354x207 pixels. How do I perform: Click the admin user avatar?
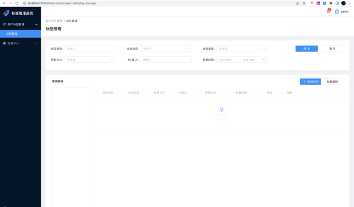click(337, 12)
